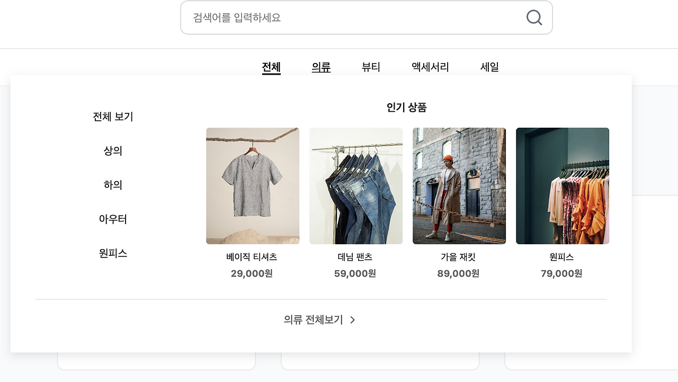
Task: Click the 데님 팬츠 product name
Action: click(x=355, y=257)
